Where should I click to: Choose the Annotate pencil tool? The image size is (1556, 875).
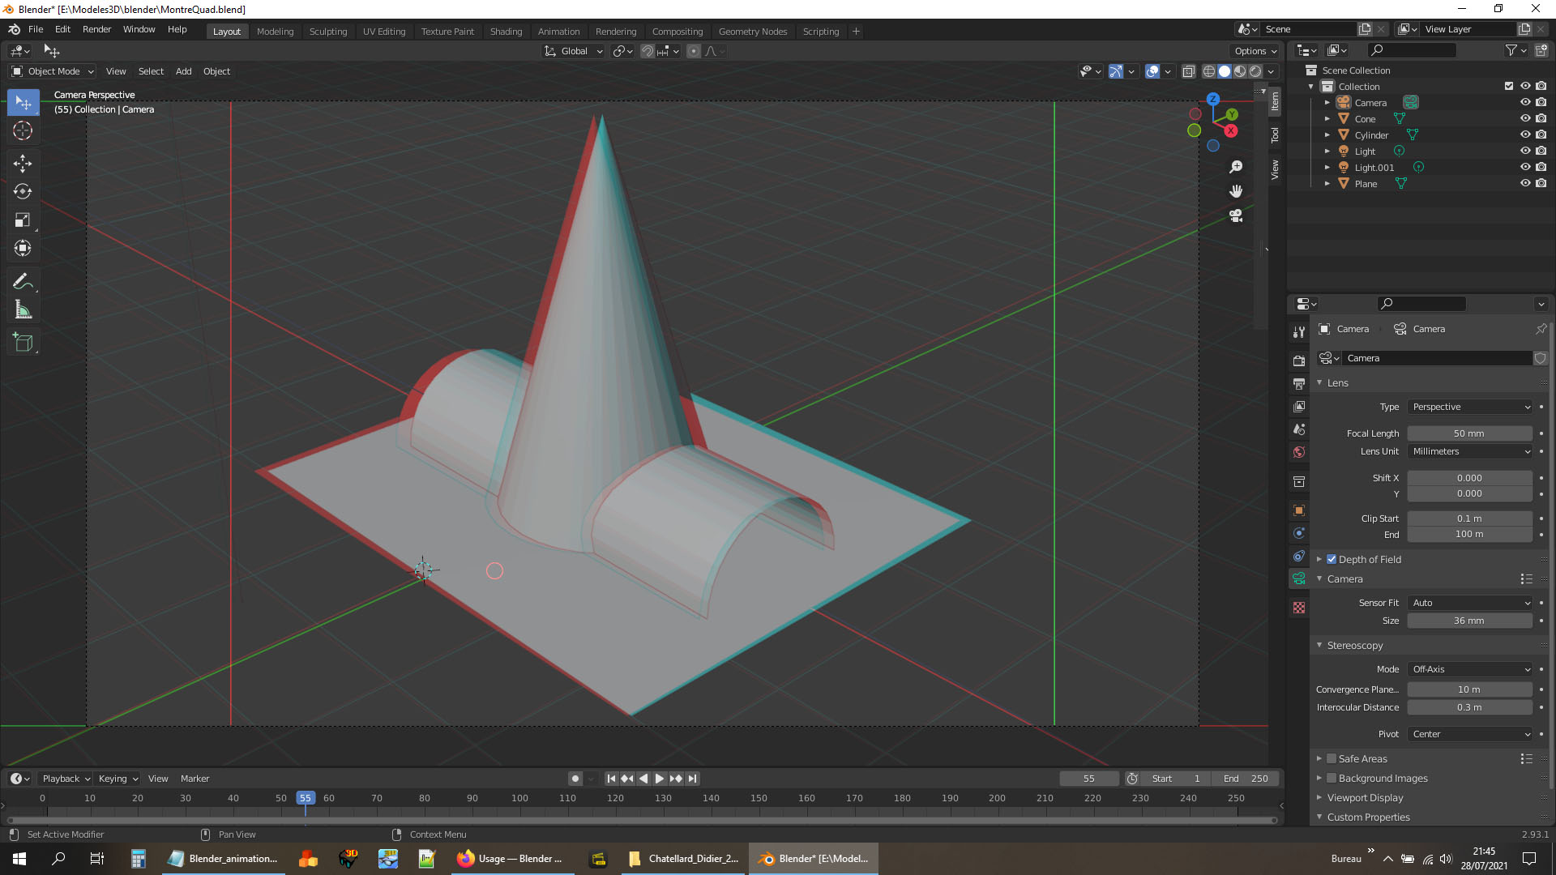(x=23, y=282)
